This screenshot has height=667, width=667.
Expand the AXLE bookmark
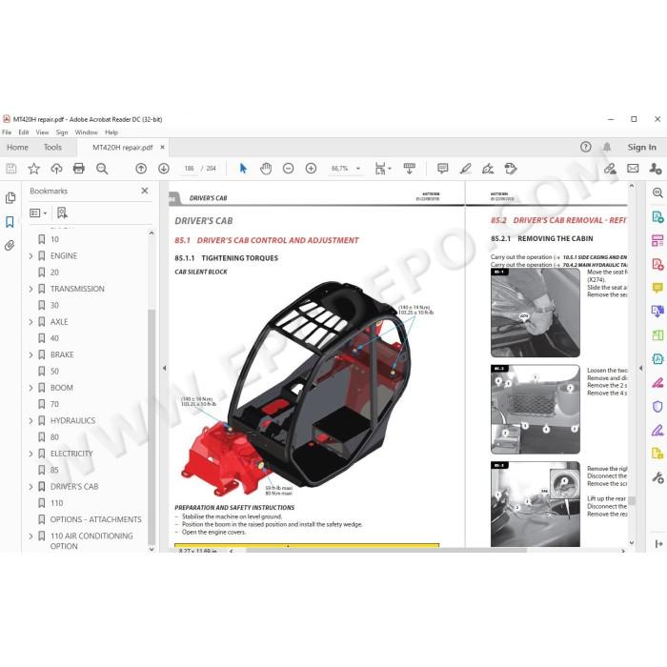(30, 322)
